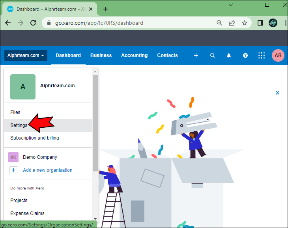Open the Xero search magnifier

tap(213, 55)
